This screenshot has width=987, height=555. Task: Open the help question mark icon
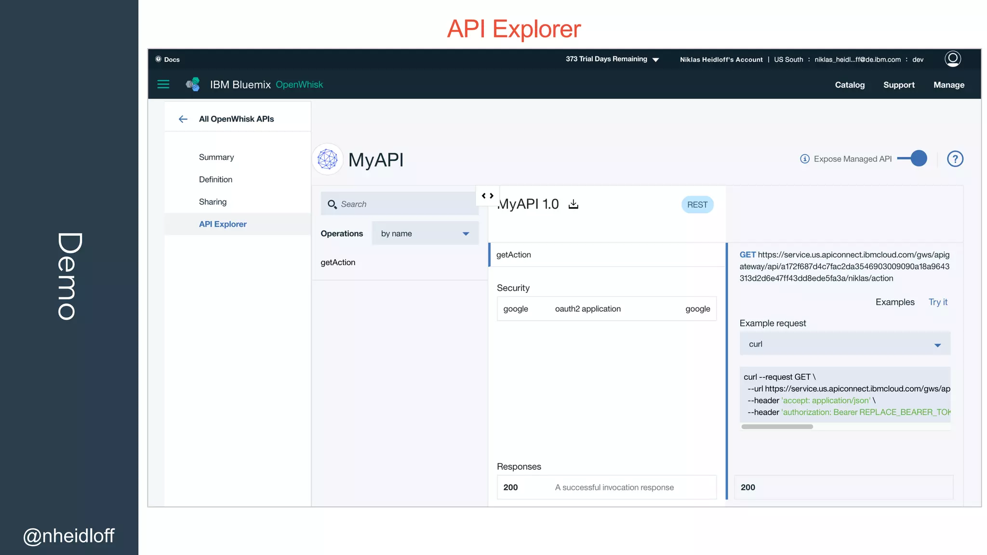[955, 159]
